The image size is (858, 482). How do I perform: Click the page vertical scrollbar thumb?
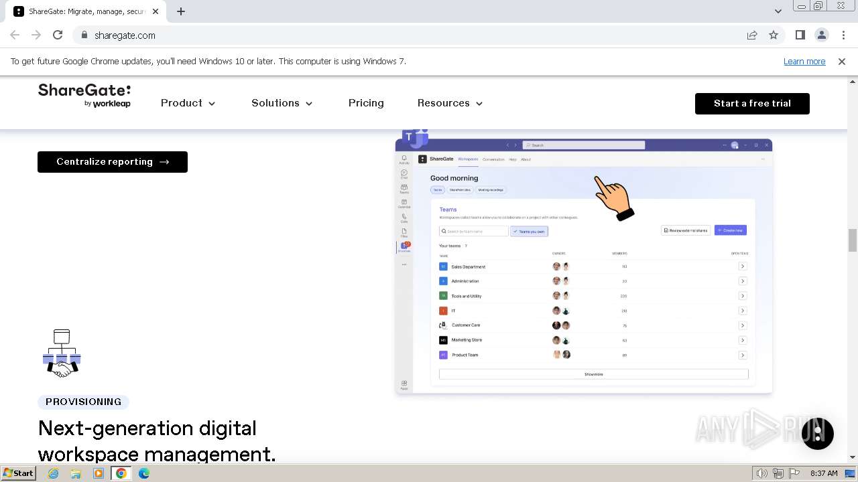(853, 240)
